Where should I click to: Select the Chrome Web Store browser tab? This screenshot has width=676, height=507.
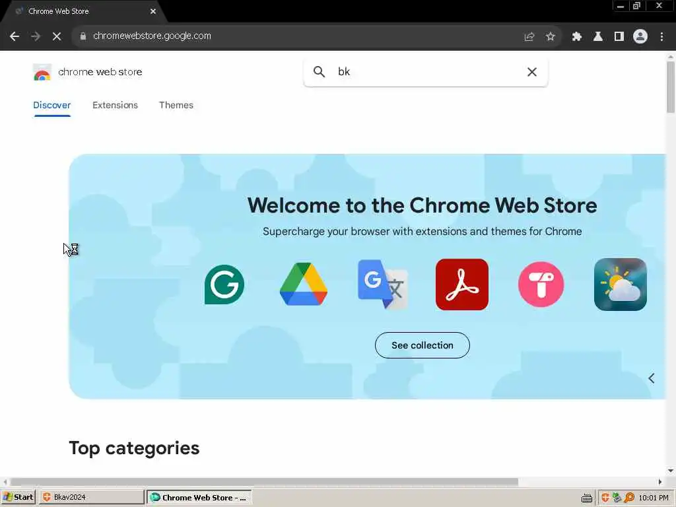pos(84,12)
